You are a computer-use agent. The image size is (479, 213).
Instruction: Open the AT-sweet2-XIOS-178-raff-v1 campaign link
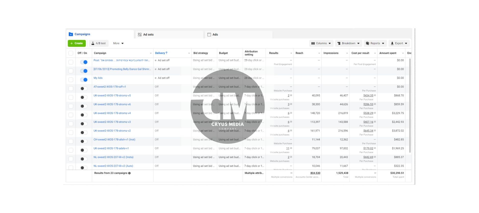pyautogui.click(x=110, y=87)
